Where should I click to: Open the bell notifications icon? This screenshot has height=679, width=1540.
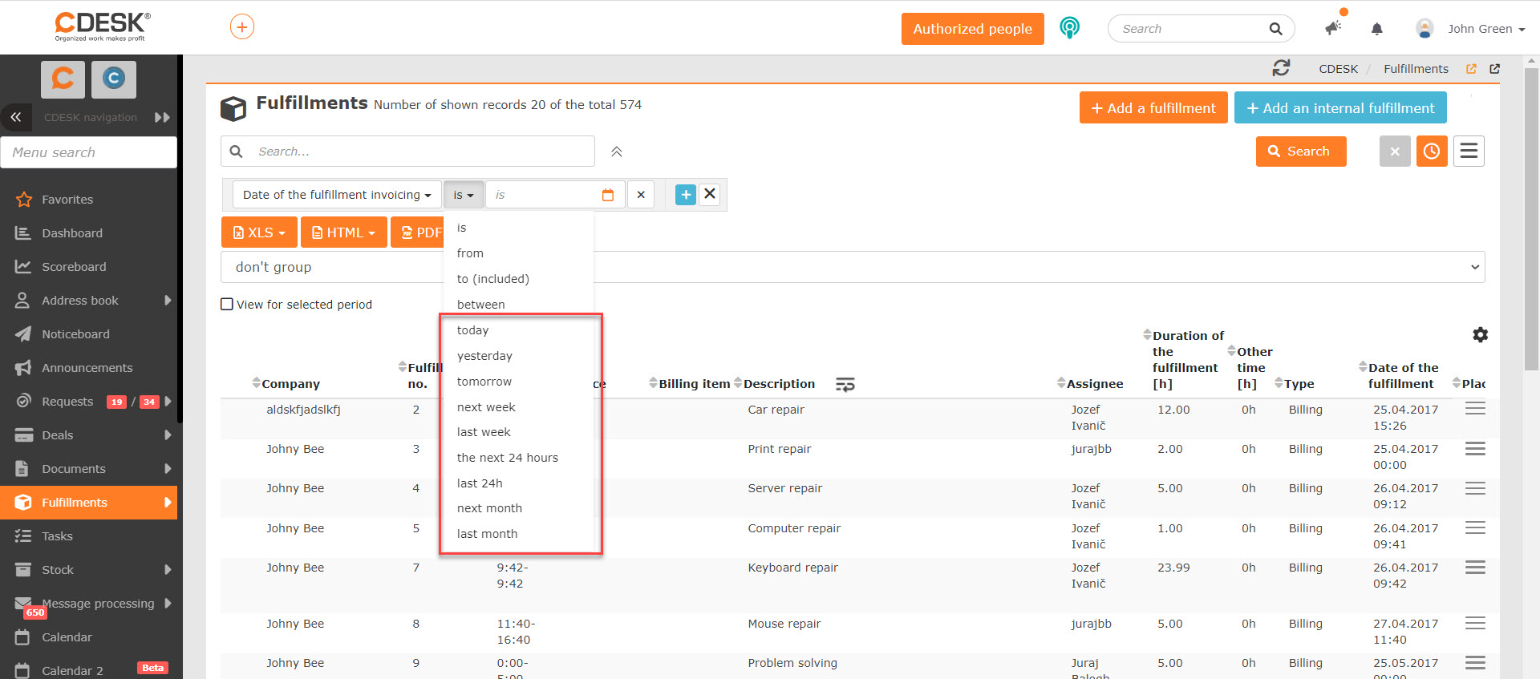1376,29
